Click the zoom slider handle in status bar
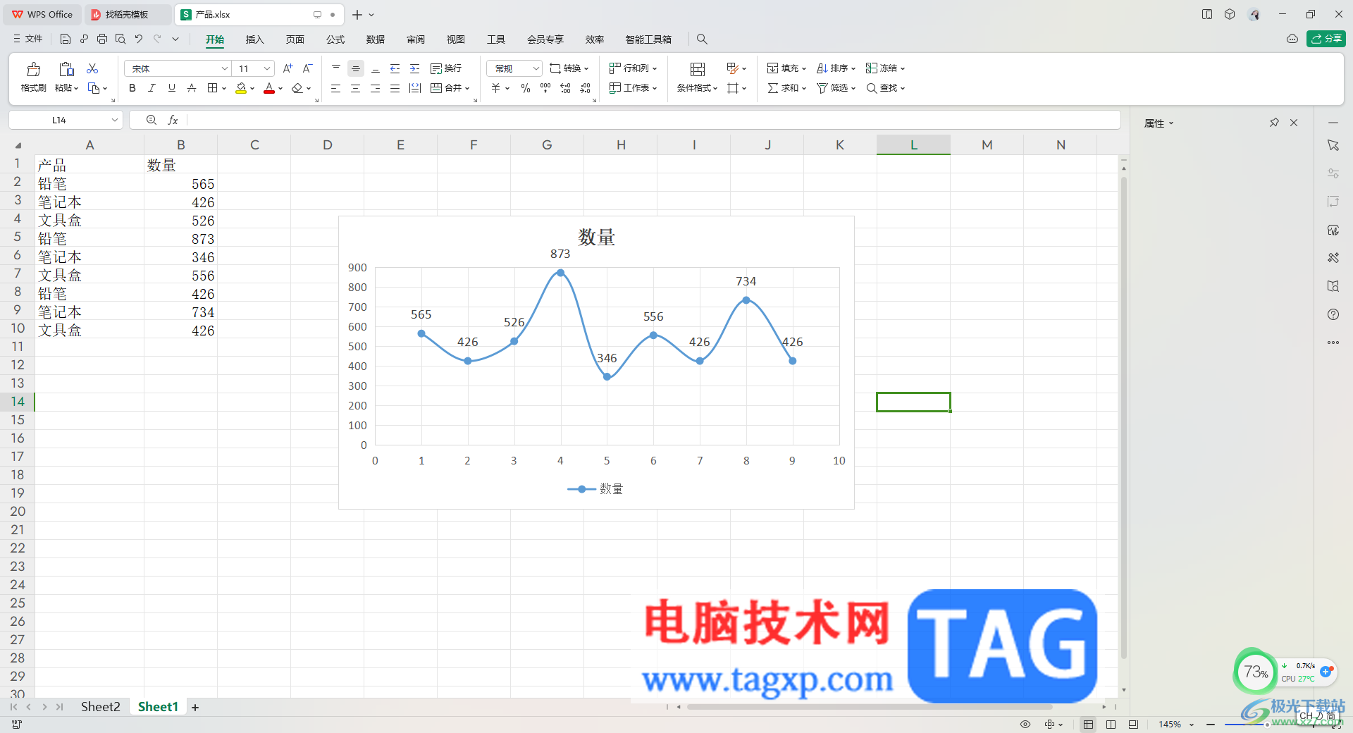This screenshot has height=733, width=1353. coord(1267,725)
